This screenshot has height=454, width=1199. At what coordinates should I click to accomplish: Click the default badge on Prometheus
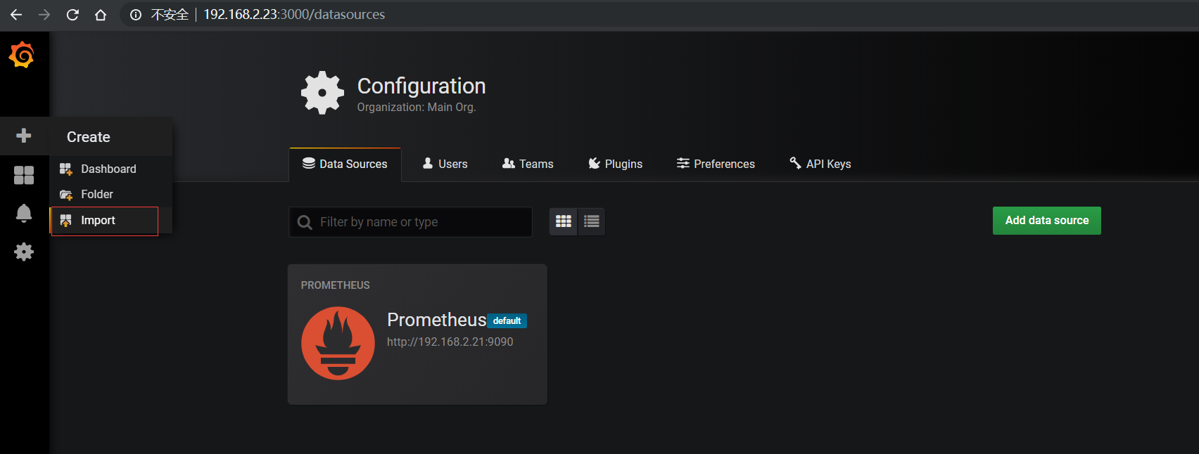[x=507, y=320]
